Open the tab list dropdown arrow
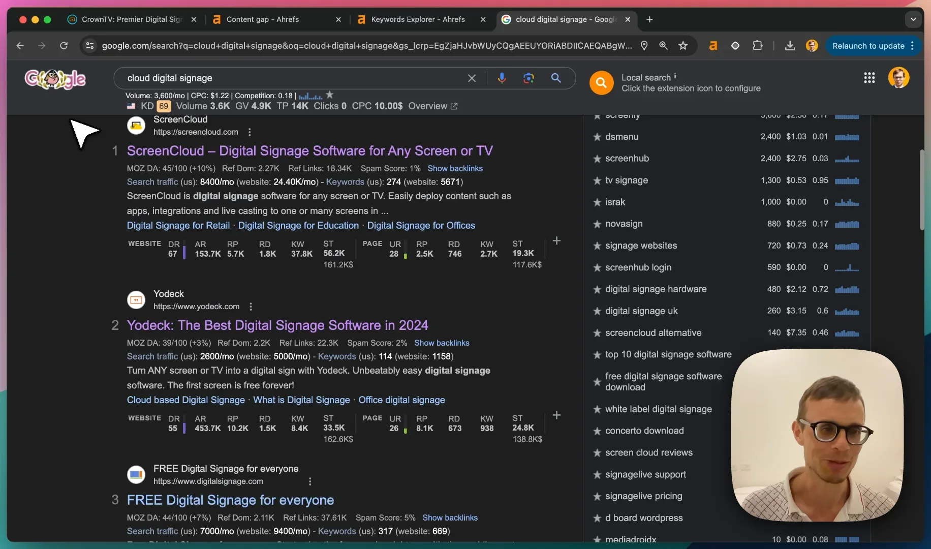The height and width of the screenshot is (549, 931). tap(913, 19)
